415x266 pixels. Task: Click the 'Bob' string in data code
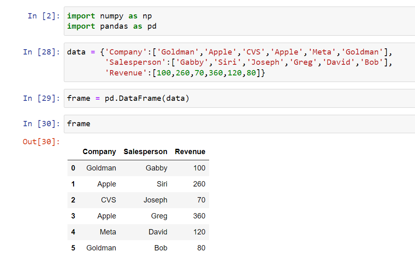tap(372, 62)
